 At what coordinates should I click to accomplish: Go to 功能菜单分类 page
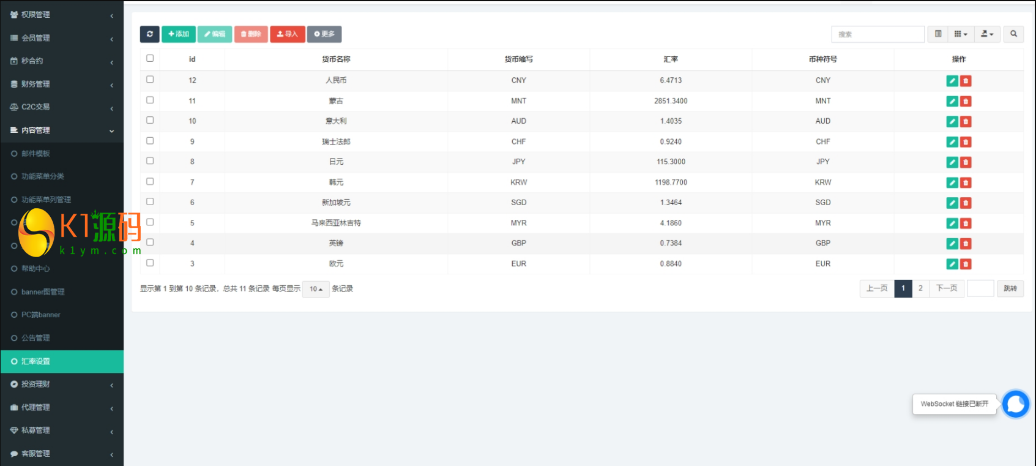coord(62,176)
